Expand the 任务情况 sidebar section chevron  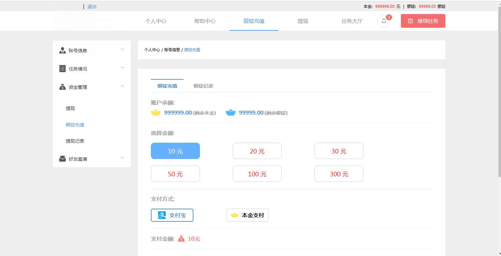click(122, 68)
